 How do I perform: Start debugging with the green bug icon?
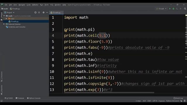[x=173, y=9]
